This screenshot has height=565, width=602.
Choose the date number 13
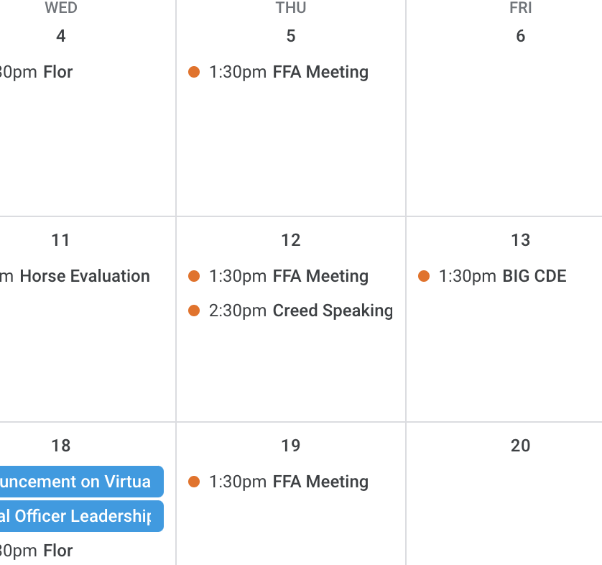tap(521, 240)
